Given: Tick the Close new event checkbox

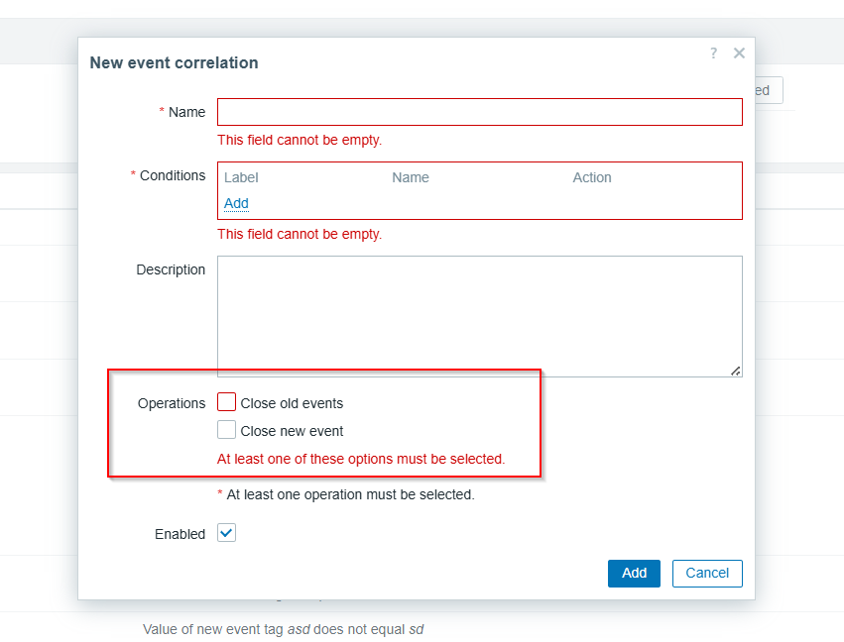Looking at the screenshot, I should pyautogui.click(x=227, y=430).
